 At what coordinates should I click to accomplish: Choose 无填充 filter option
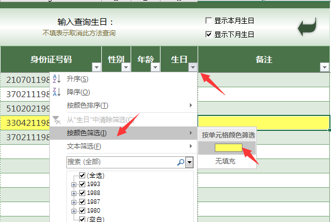tap(227, 161)
